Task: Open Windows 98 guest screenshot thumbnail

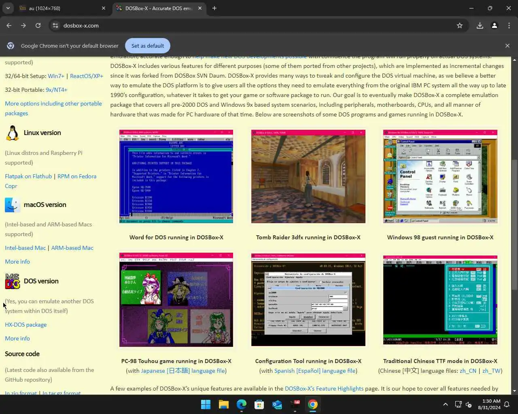Action: tap(440, 176)
